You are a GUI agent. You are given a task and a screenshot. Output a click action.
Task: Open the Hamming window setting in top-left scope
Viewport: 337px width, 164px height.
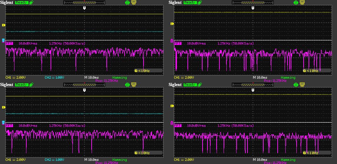(120, 77)
